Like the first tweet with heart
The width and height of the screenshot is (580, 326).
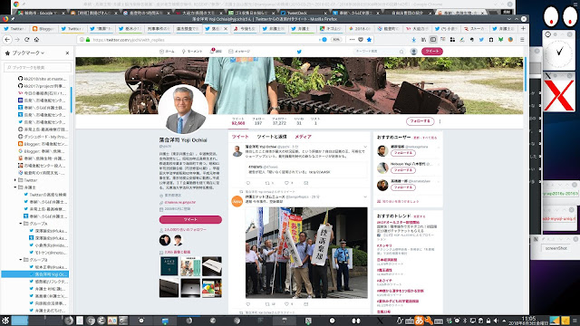[x=286, y=183]
